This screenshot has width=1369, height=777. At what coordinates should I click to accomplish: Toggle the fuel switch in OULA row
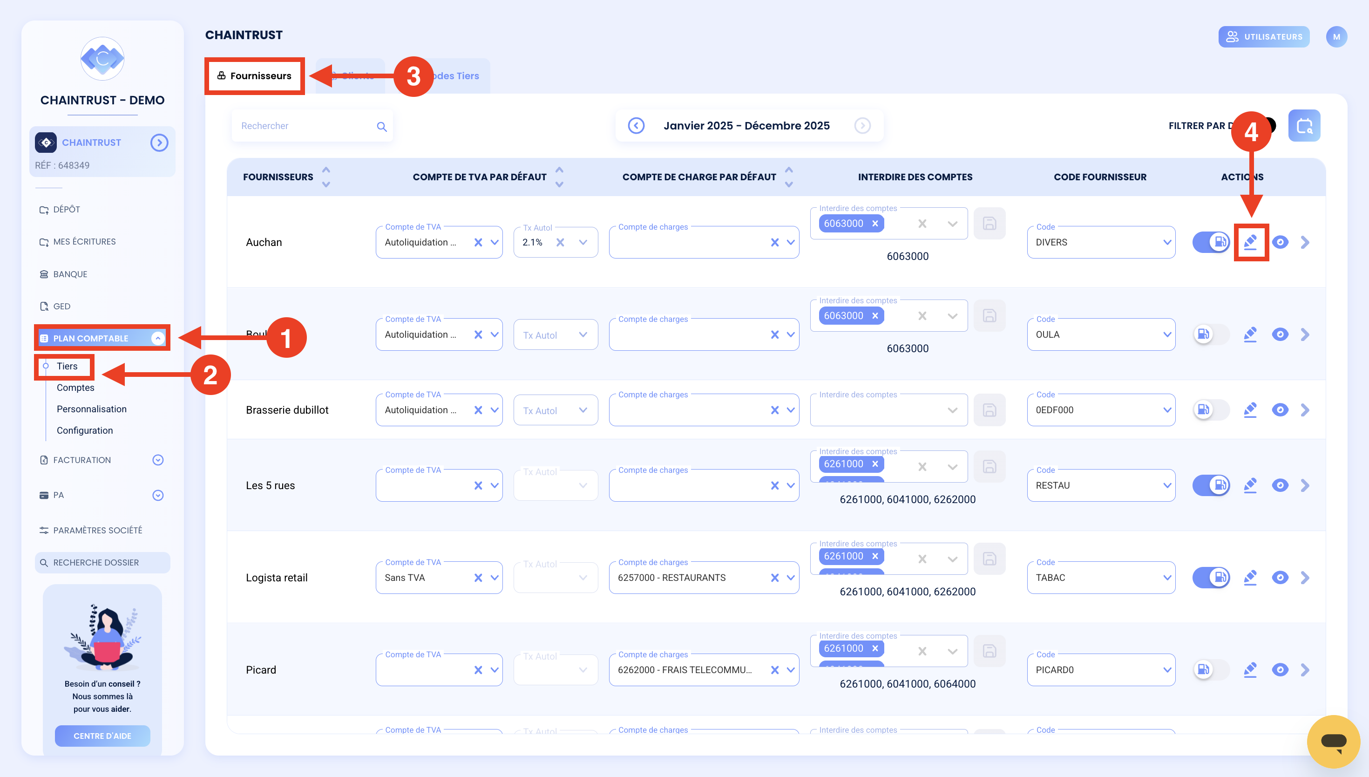1211,334
